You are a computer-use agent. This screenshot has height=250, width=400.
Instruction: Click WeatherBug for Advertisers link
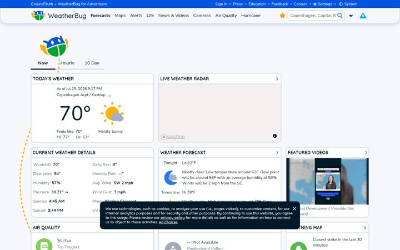point(82,4)
